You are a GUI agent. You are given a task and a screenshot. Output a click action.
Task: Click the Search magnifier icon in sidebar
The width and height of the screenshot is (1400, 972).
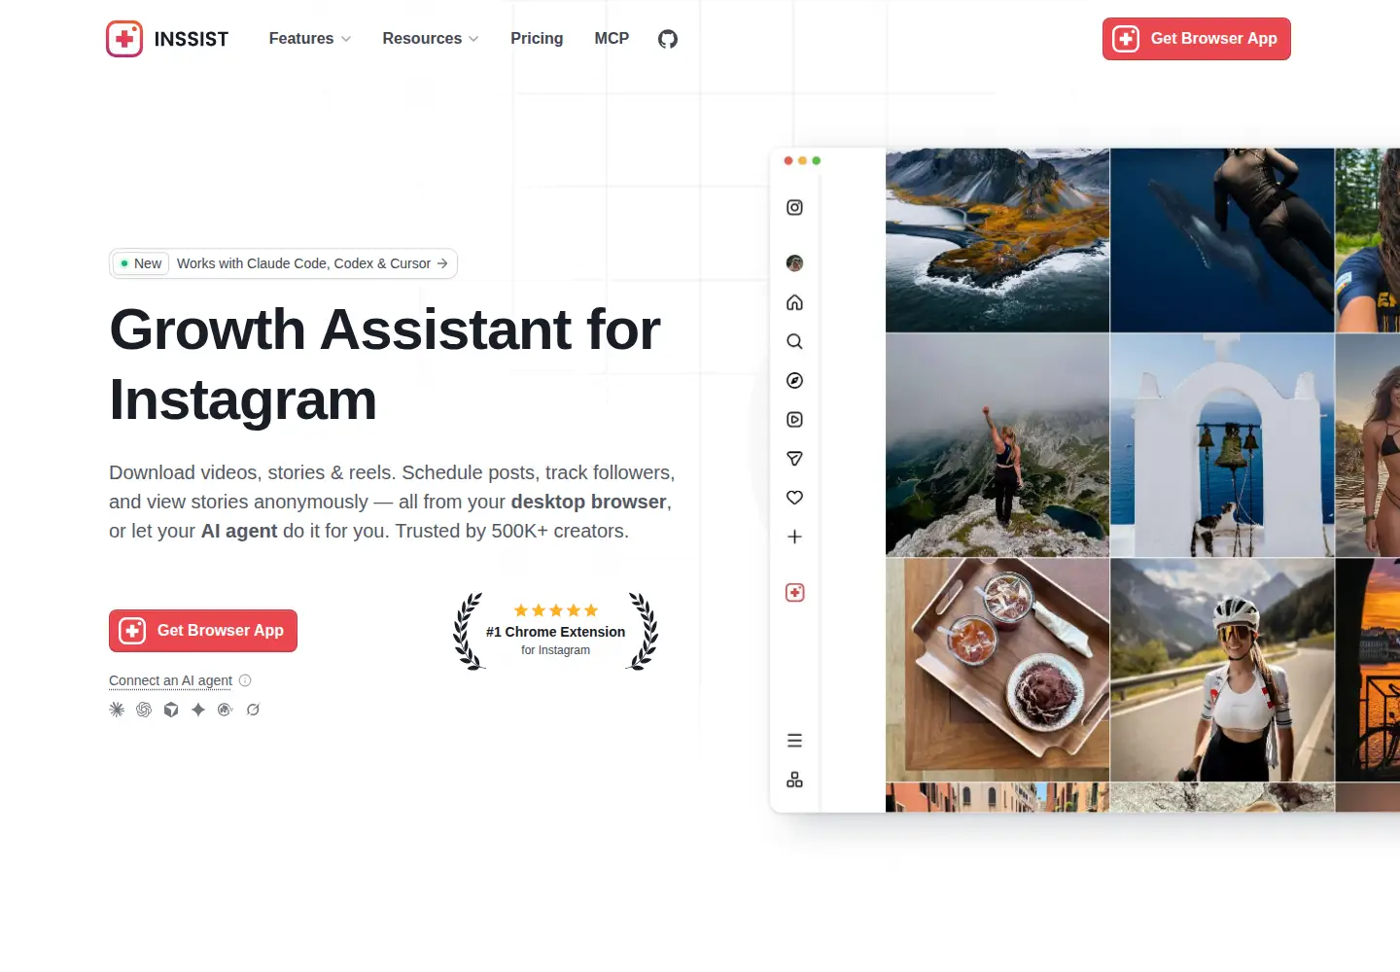tap(794, 341)
